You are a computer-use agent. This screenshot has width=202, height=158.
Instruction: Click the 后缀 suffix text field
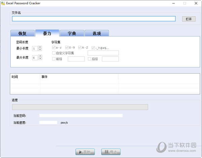click(x=110, y=59)
